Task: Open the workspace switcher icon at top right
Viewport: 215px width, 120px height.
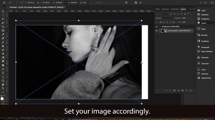Action: click(206, 3)
